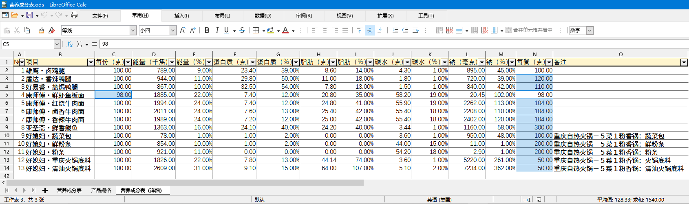Switch to the 产品规格 sheet tab
The image size is (689, 204).
click(x=101, y=191)
